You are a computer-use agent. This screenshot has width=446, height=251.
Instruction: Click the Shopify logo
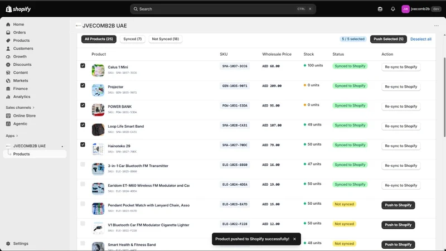click(18, 9)
